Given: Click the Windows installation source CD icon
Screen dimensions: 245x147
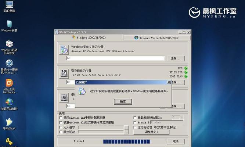Looking at the screenshot, I should [x=64, y=50].
